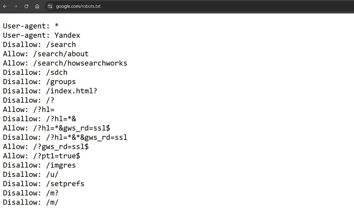Click the "Disallow: /setprefs" line
Screen dimensions: 354x208
tap(44, 184)
